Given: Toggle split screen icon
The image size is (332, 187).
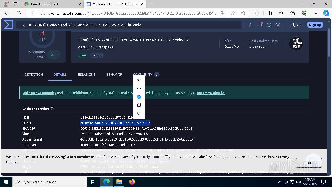Looking at the screenshot, I should tap(269, 13).
